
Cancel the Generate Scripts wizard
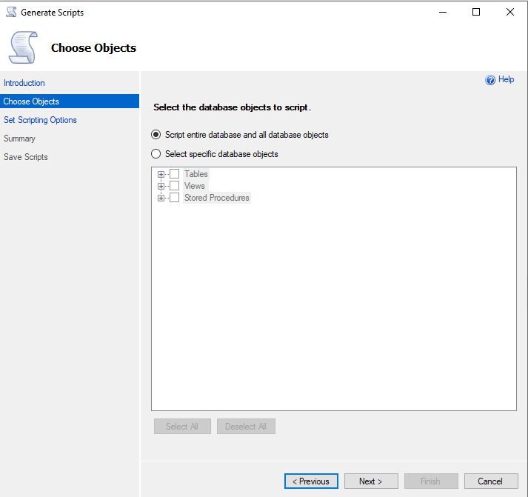pos(490,481)
